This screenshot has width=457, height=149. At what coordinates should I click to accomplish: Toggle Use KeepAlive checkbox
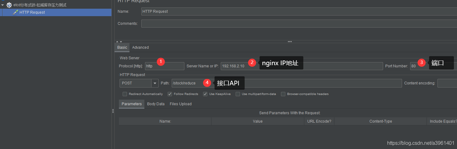click(x=205, y=94)
